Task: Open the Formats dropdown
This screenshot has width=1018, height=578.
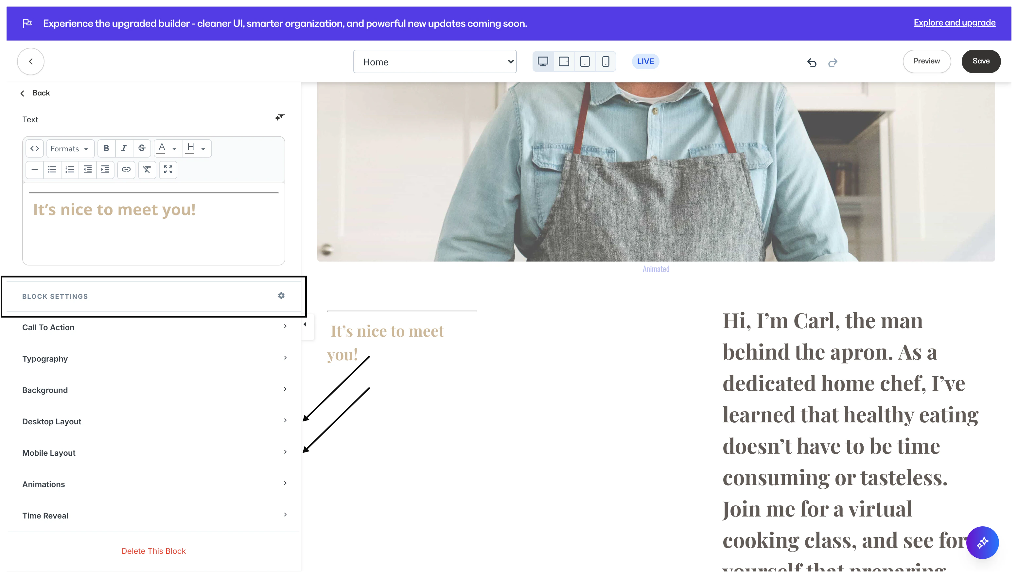Action: [70, 148]
